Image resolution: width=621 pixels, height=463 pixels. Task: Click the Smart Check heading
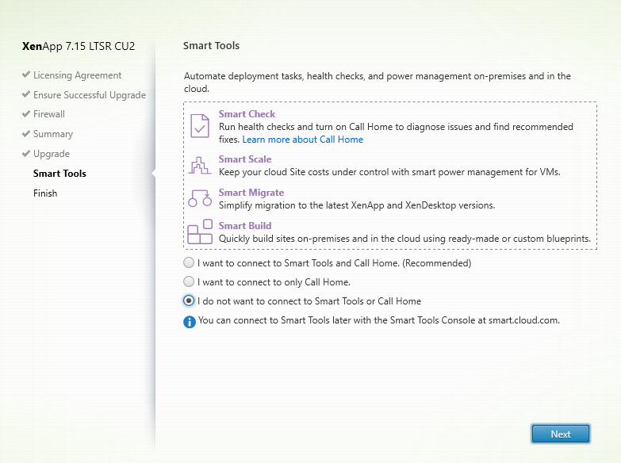coord(247,115)
